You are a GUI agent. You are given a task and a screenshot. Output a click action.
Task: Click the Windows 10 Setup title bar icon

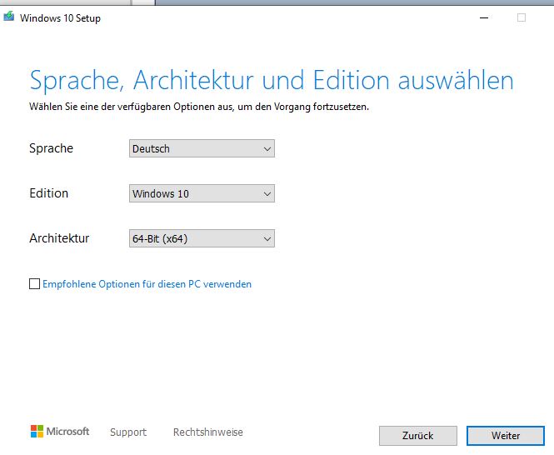click(x=9, y=17)
